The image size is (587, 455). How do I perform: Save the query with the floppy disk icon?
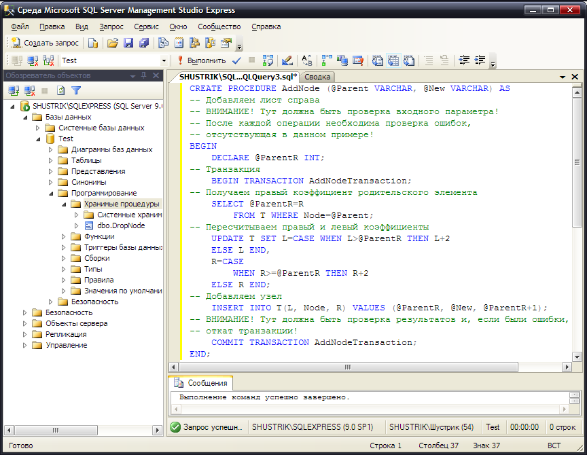click(x=128, y=43)
